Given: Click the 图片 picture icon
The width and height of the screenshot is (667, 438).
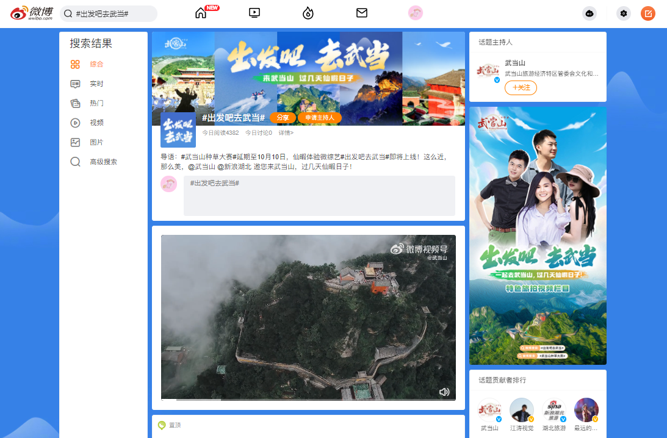Looking at the screenshot, I should coord(75,143).
